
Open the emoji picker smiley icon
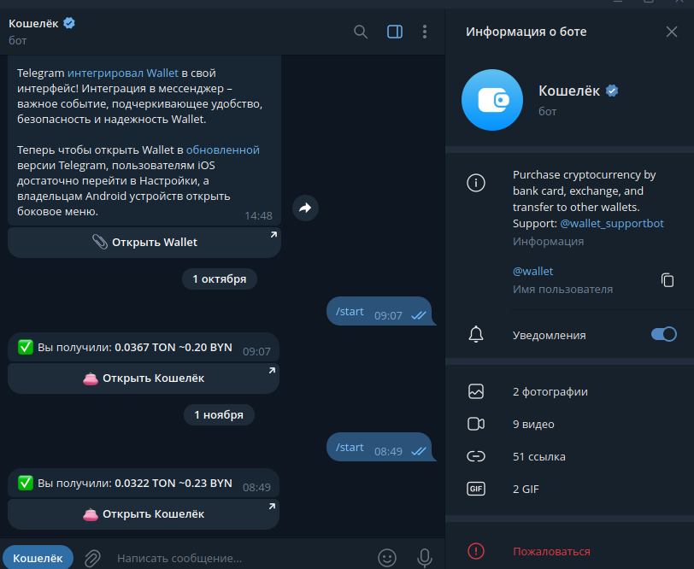tap(387, 558)
